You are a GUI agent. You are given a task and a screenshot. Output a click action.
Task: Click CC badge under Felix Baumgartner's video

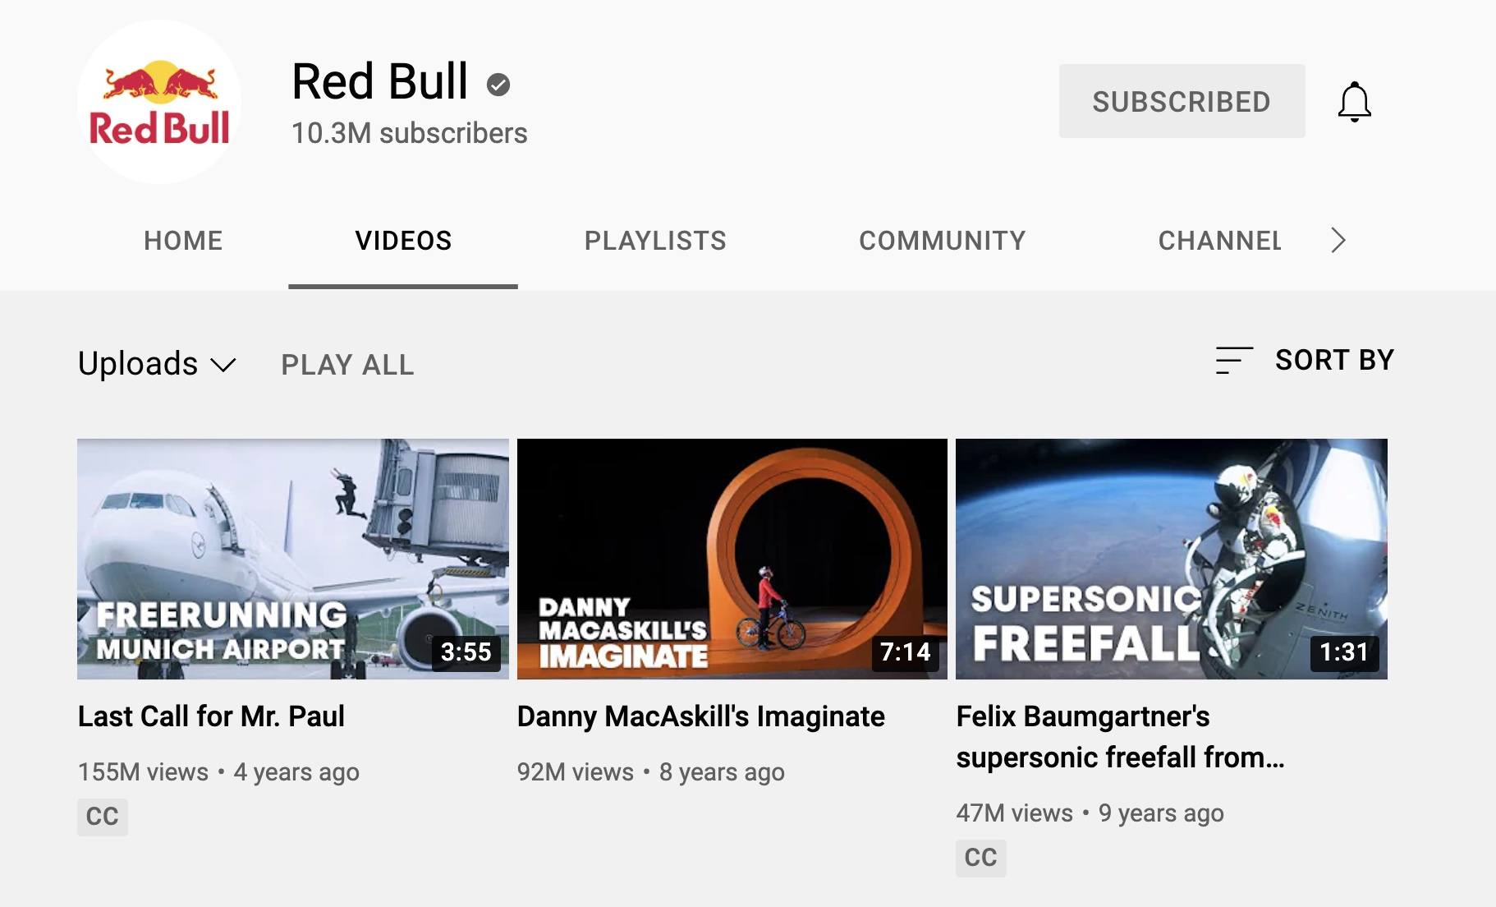point(981,858)
